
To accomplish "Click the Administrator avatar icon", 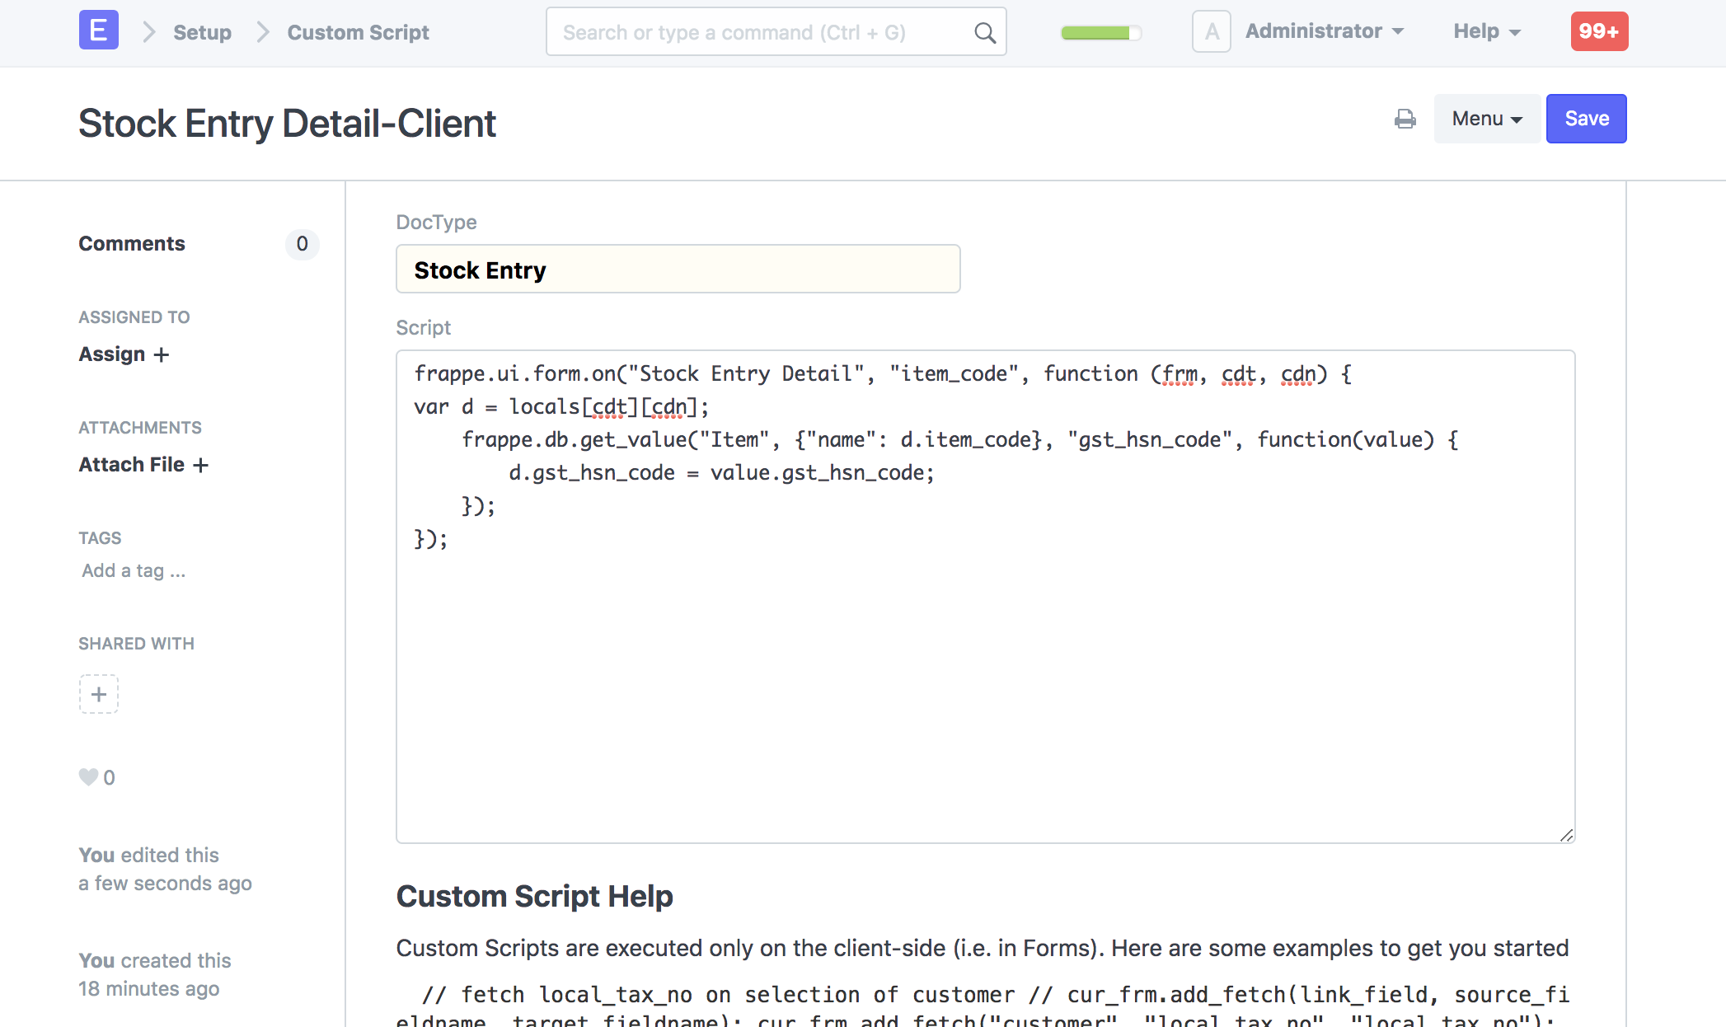I will tap(1211, 31).
